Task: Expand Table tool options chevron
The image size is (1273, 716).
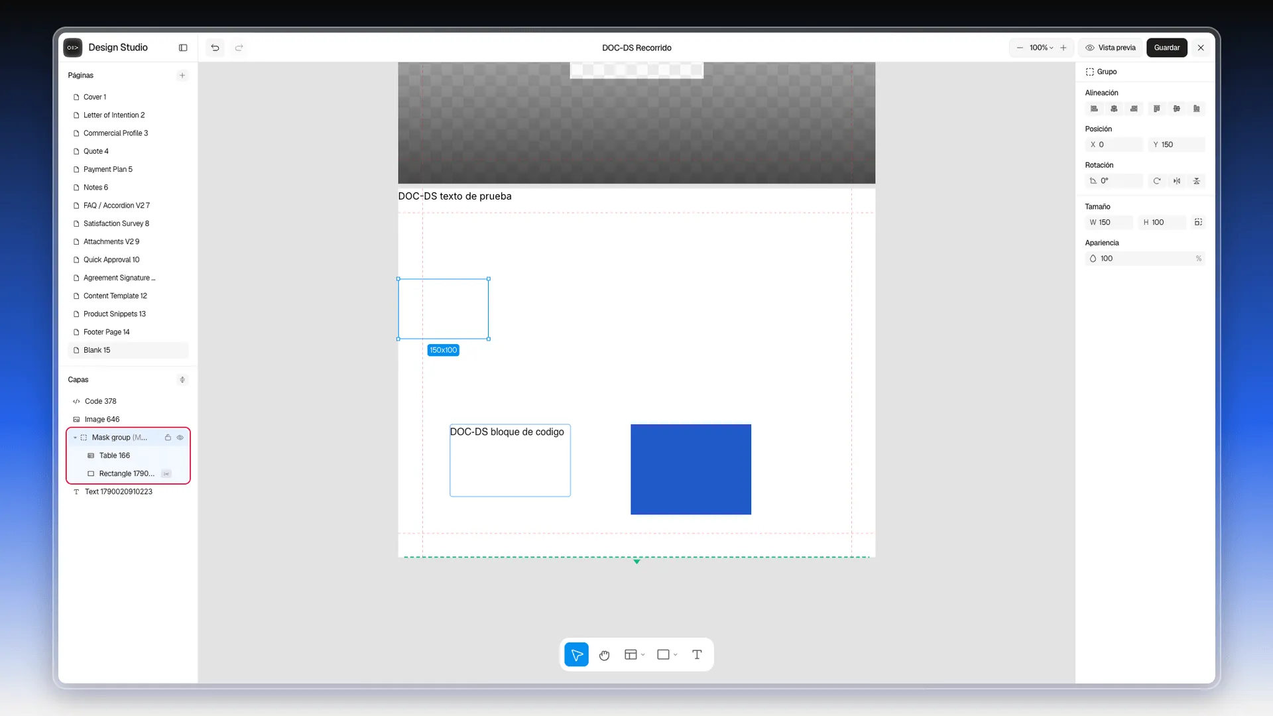Action: (x=643, y=655)
